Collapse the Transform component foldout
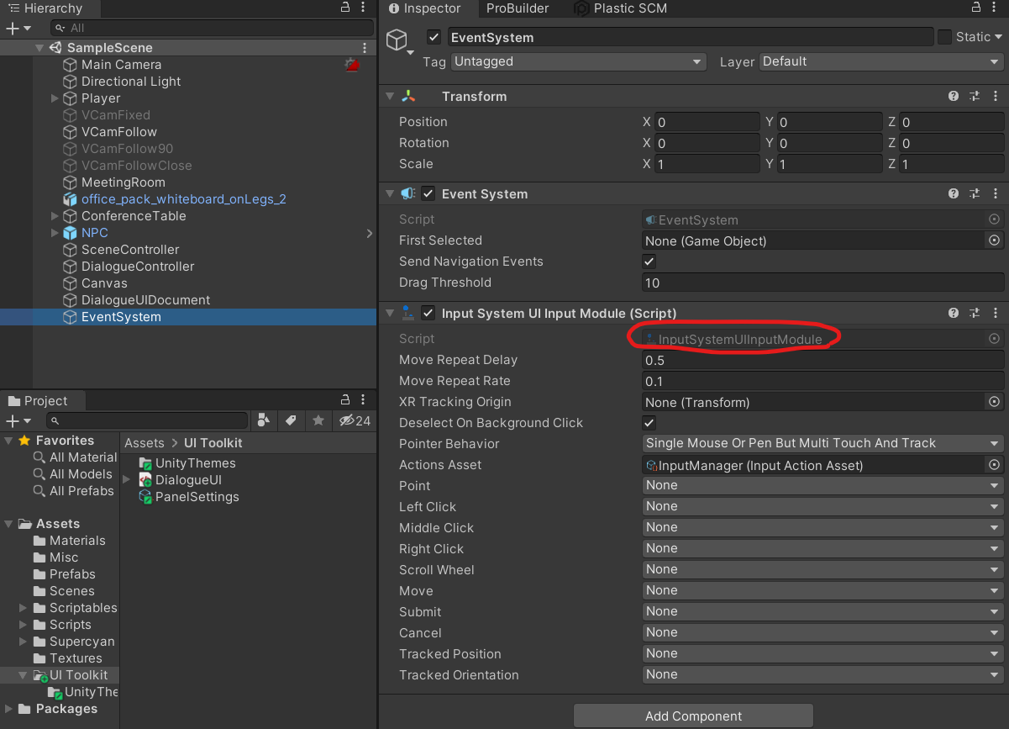The width and height of the screenshot is (1009, 729). point(389,97)
